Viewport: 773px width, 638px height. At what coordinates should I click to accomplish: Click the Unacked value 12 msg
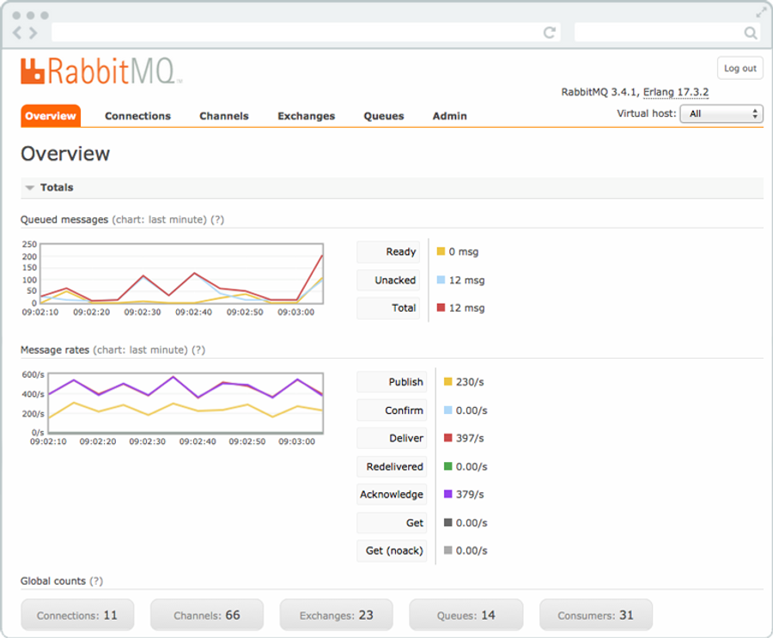[x=466, y=281]
